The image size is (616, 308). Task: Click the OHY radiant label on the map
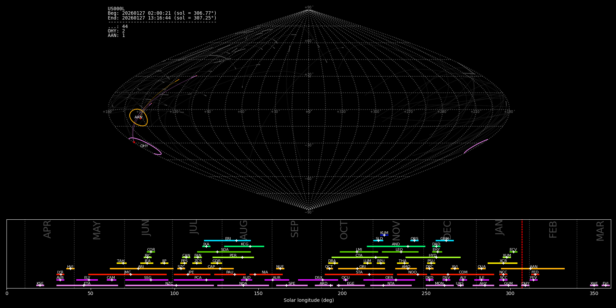point(144,146)
